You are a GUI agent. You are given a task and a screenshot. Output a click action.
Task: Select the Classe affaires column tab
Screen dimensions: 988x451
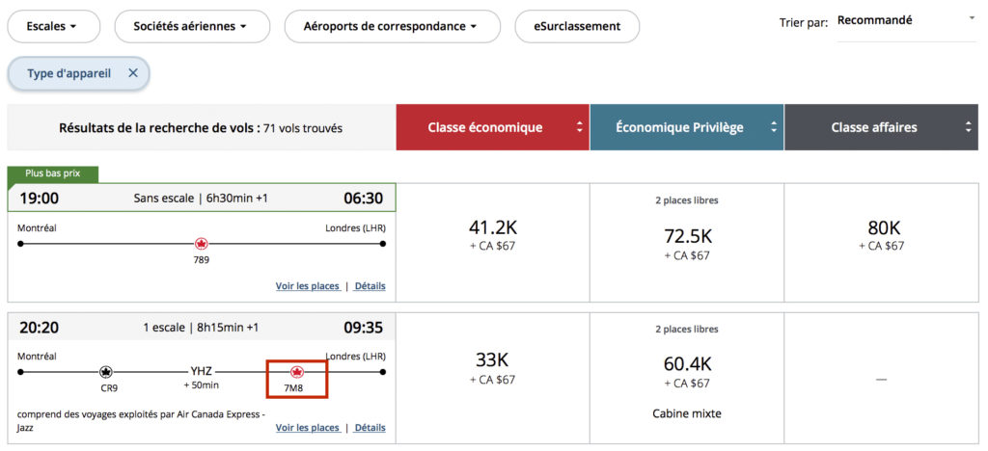(874, 127)
